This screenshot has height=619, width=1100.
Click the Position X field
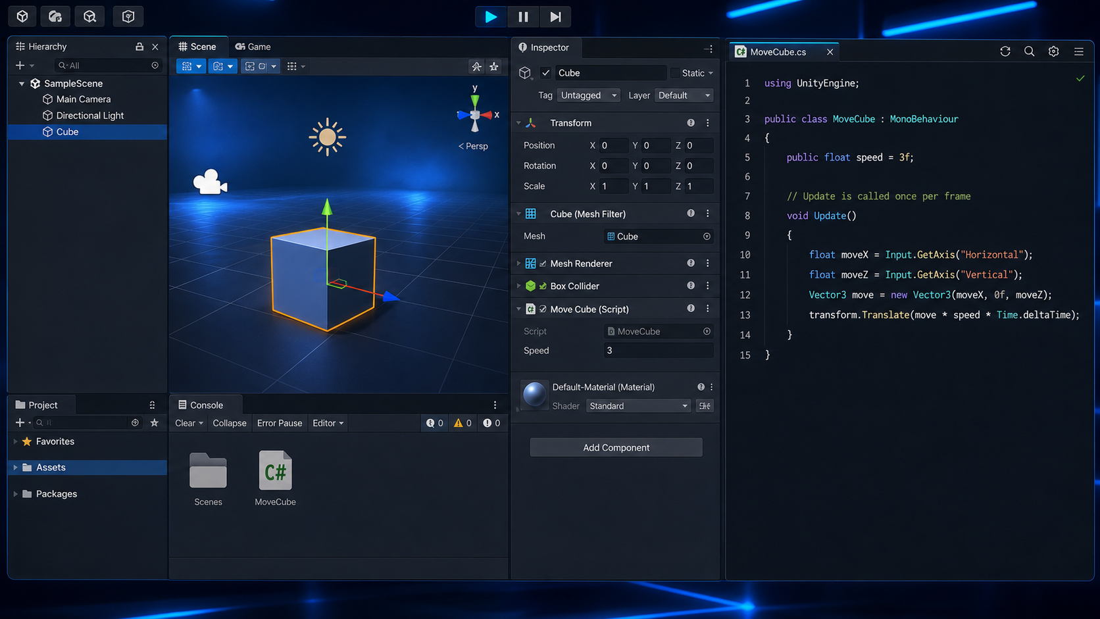612,145
